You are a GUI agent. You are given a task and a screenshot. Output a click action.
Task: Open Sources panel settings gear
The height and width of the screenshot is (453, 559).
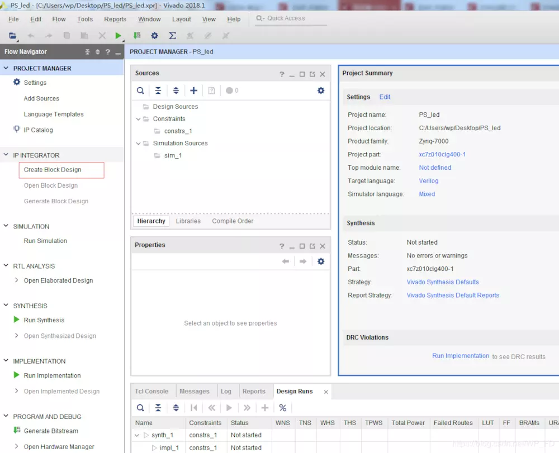pos(321,91)
